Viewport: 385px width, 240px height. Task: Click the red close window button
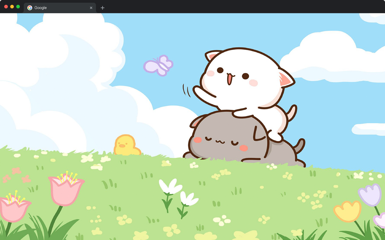point(6,7)
